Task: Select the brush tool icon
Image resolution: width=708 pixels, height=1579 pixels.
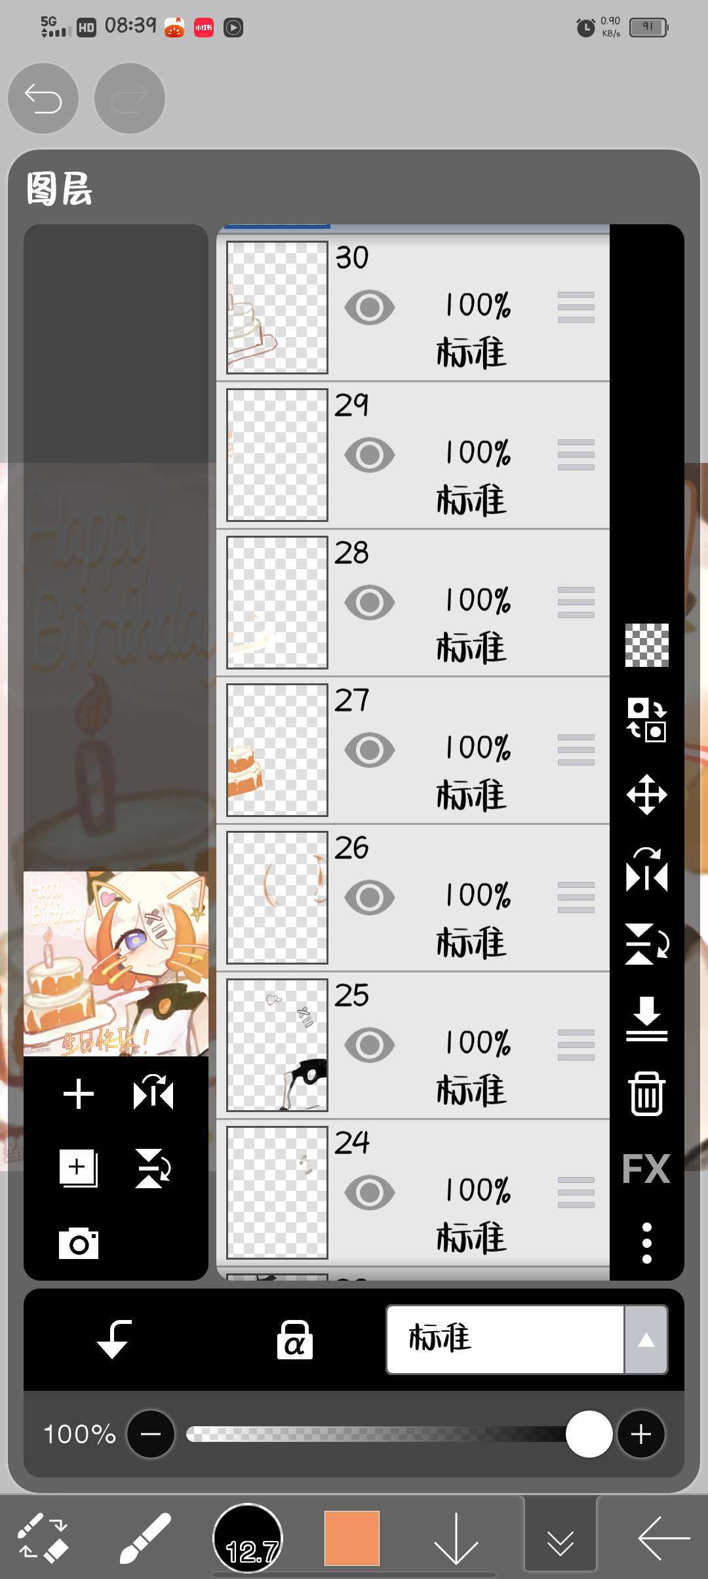Action: [145, 1538]
